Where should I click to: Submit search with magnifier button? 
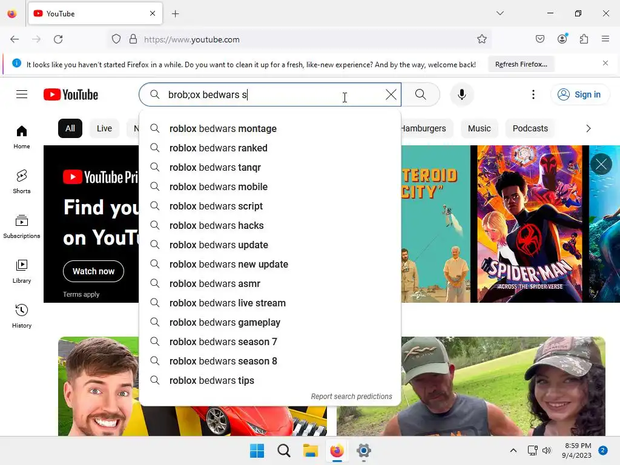point(421,94)
